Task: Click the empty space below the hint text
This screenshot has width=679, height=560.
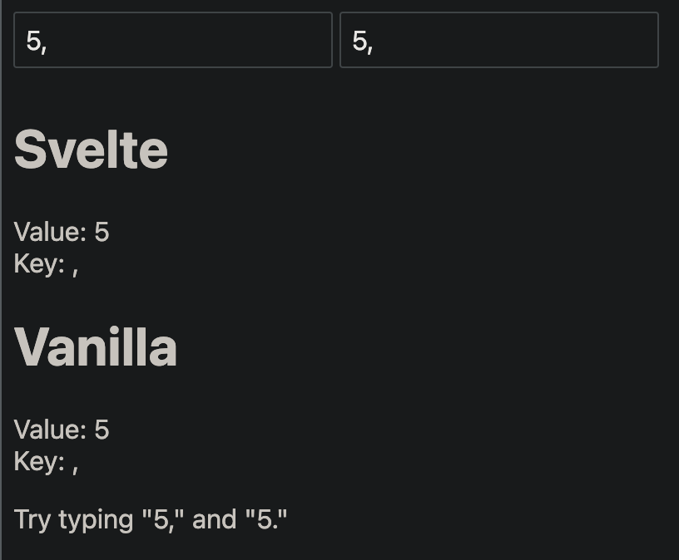Action: coord(333,548)
